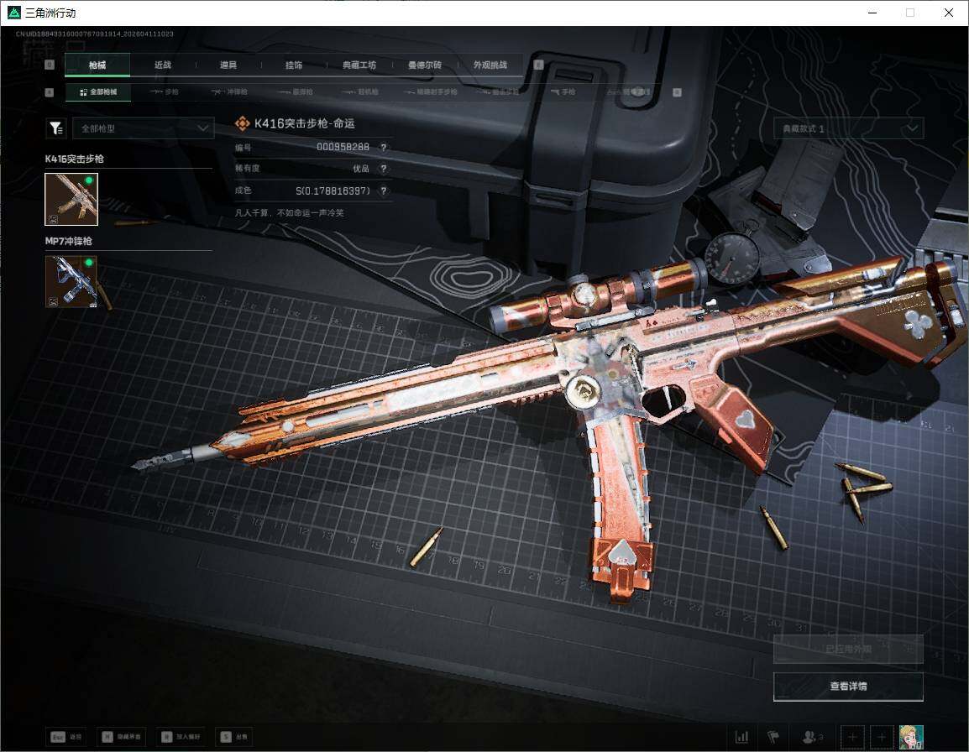Switch to the 挂饰 tab
The width and height of the screenshot is (969, 752).
point(294,65)
